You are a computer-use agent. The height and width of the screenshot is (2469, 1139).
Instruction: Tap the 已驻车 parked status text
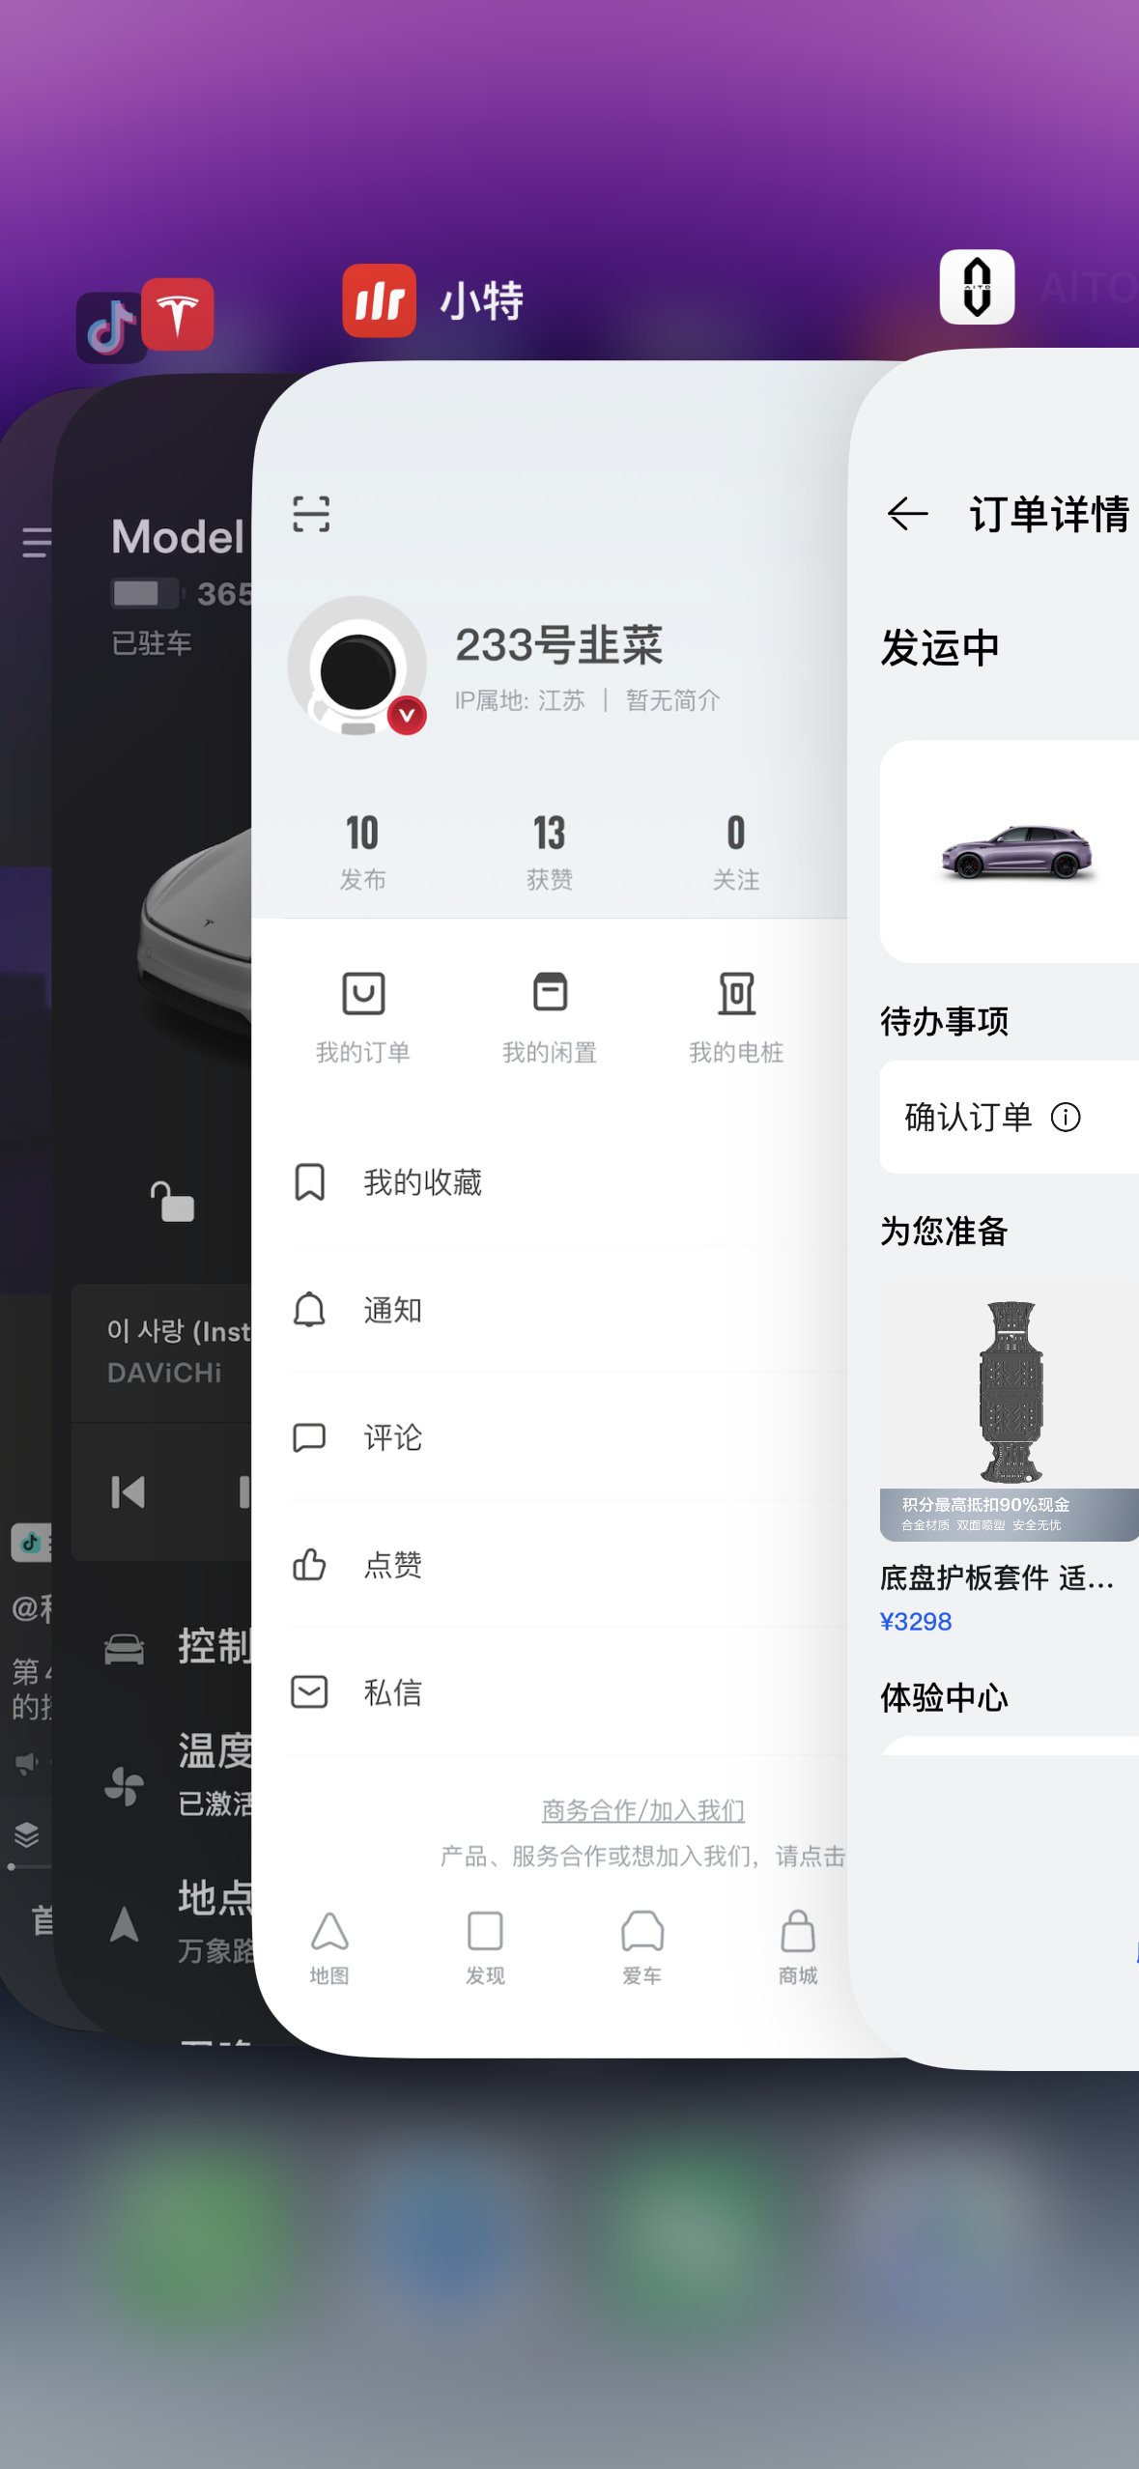[152, 642]
